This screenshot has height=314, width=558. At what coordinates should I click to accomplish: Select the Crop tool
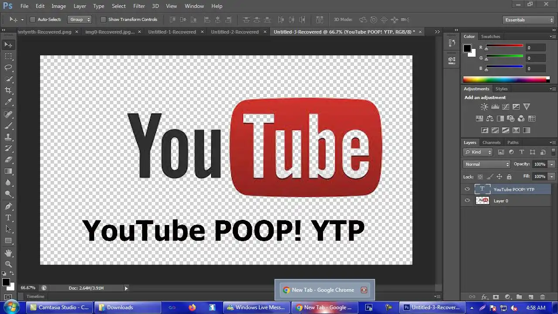click(x=8, y=90)
